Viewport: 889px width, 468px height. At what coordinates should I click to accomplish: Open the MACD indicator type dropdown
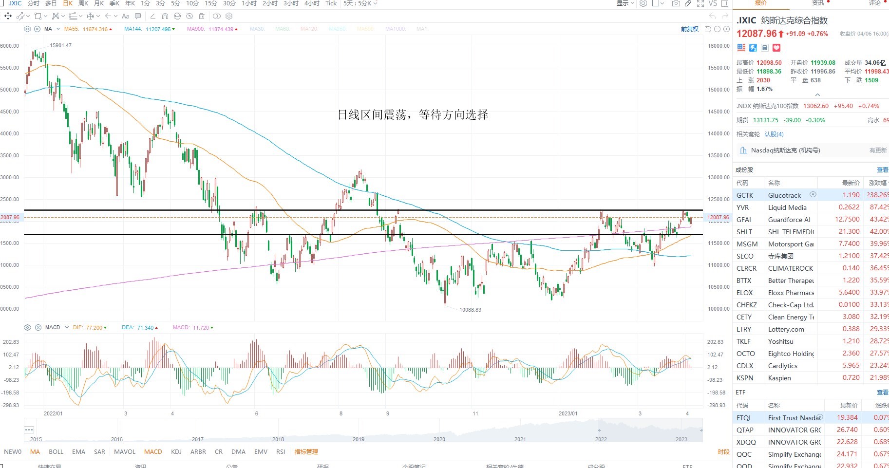[x=67, y=327]
